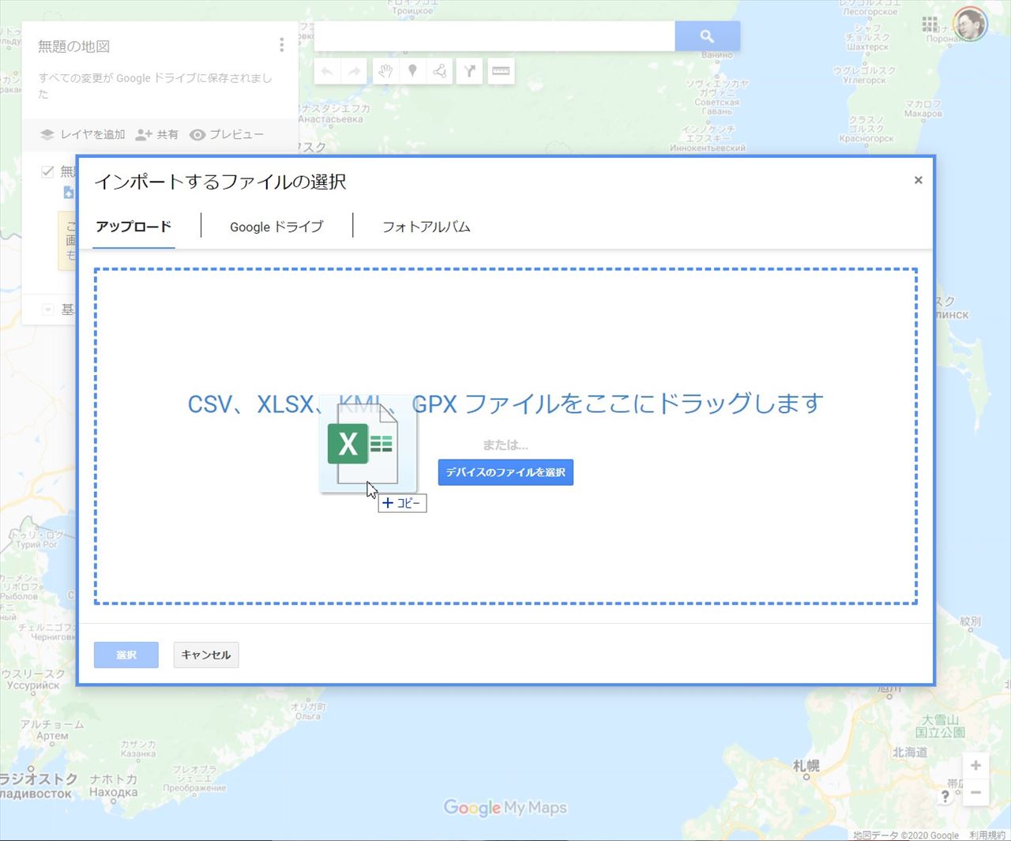Click the redo arrow in map toolbar
The image size is (1011, 841).
point(355,71)
